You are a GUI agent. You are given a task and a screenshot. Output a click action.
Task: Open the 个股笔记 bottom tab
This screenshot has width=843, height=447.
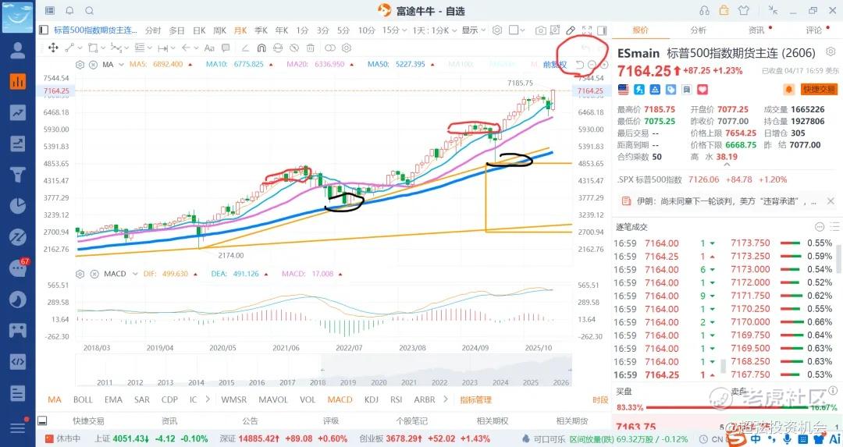pyautogui.click(x=412, y=421)
